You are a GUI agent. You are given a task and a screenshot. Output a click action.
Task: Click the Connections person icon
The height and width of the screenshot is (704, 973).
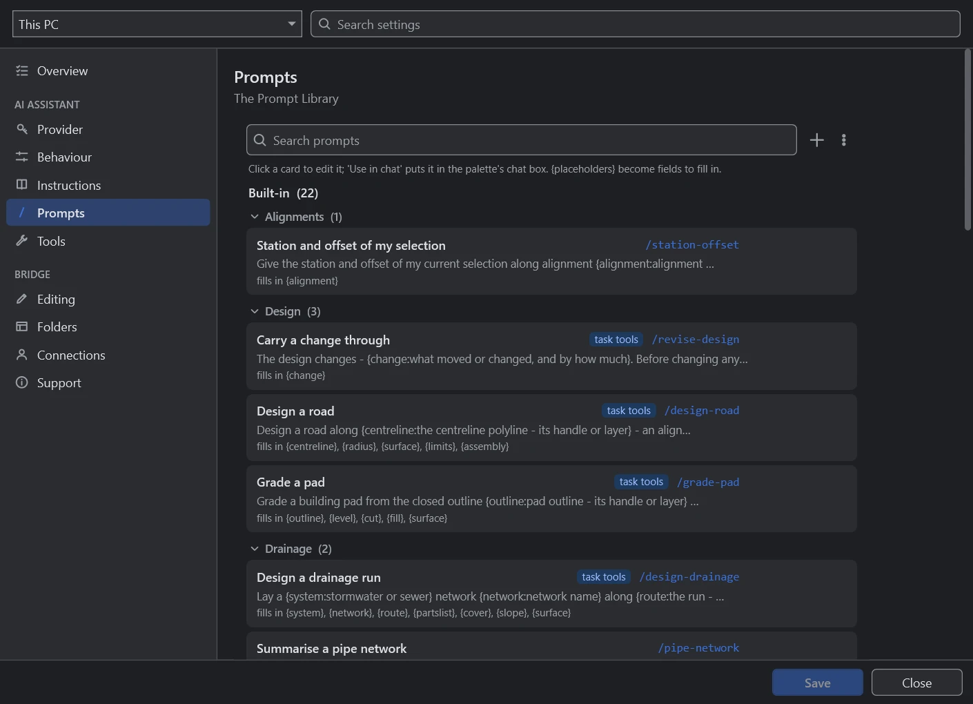[x=22, y=355]
